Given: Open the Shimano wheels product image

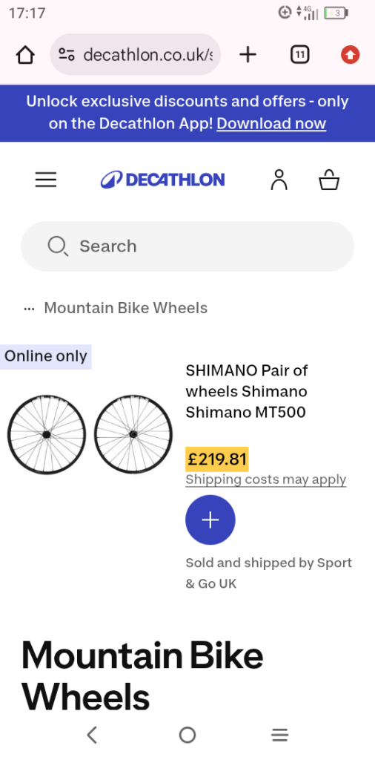Looking at the screenshot, I should click(x=90, y=434).
